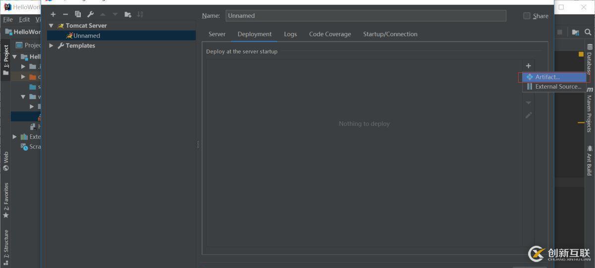Open the Edit menu in IntelliJ
The height and width of the screenshot is (268, 595).
pos(24,19)
